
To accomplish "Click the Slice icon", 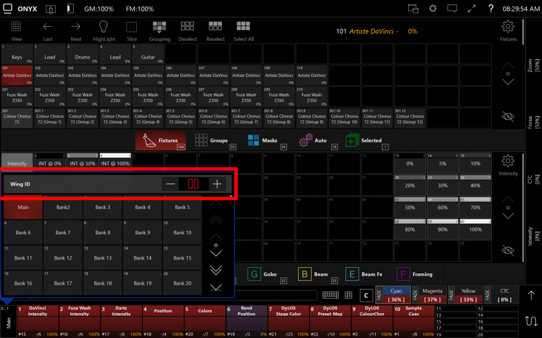I will [132, 27].
